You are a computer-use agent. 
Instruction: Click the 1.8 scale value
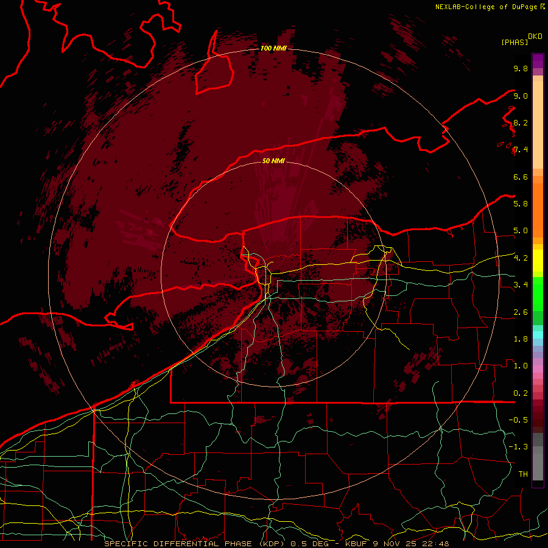point(521,339)
